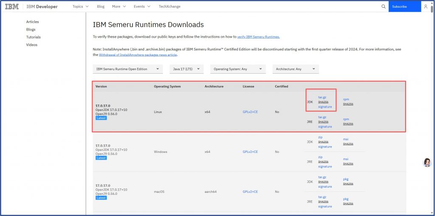The width and height of the screenshot is (435, 216).
Task: Open the user profile icon
Action: click(x=426, y=7)
